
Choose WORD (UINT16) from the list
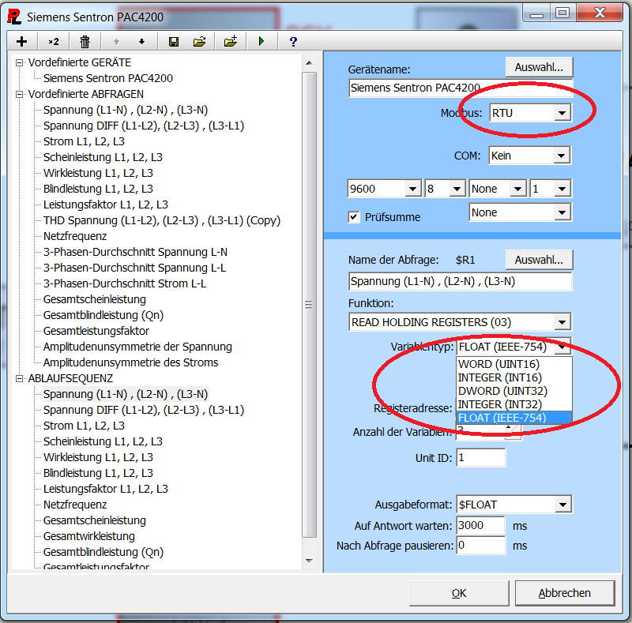click(x=514, y=364)
